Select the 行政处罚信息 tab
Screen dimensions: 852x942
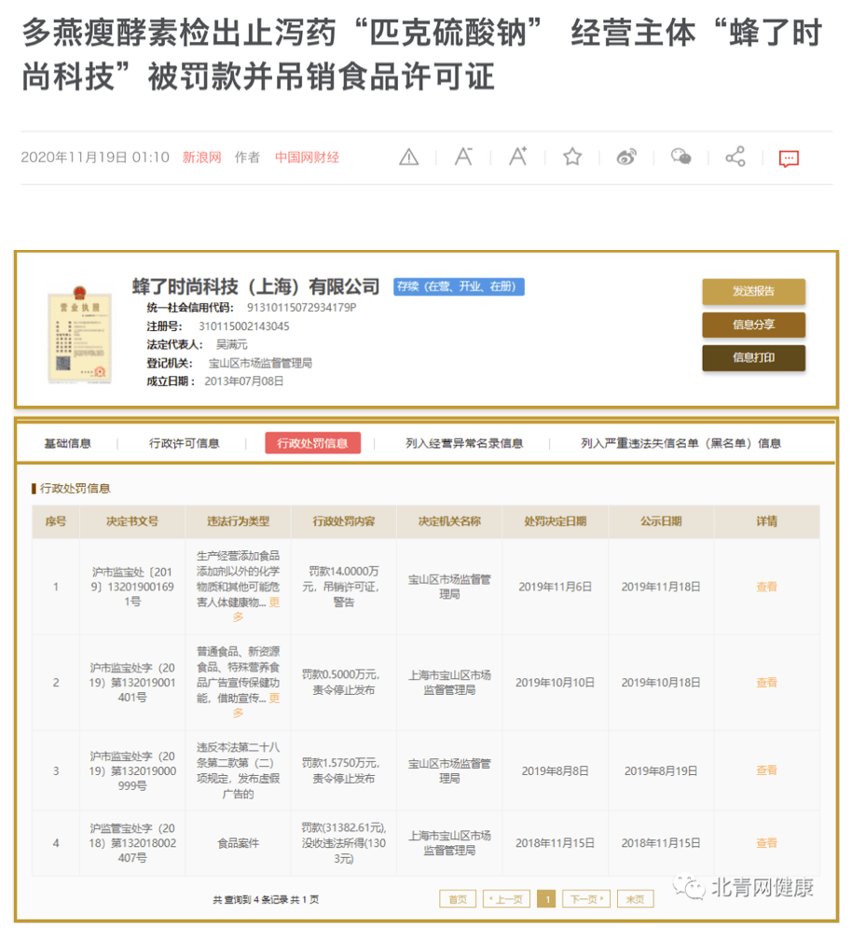coord(313,443)
